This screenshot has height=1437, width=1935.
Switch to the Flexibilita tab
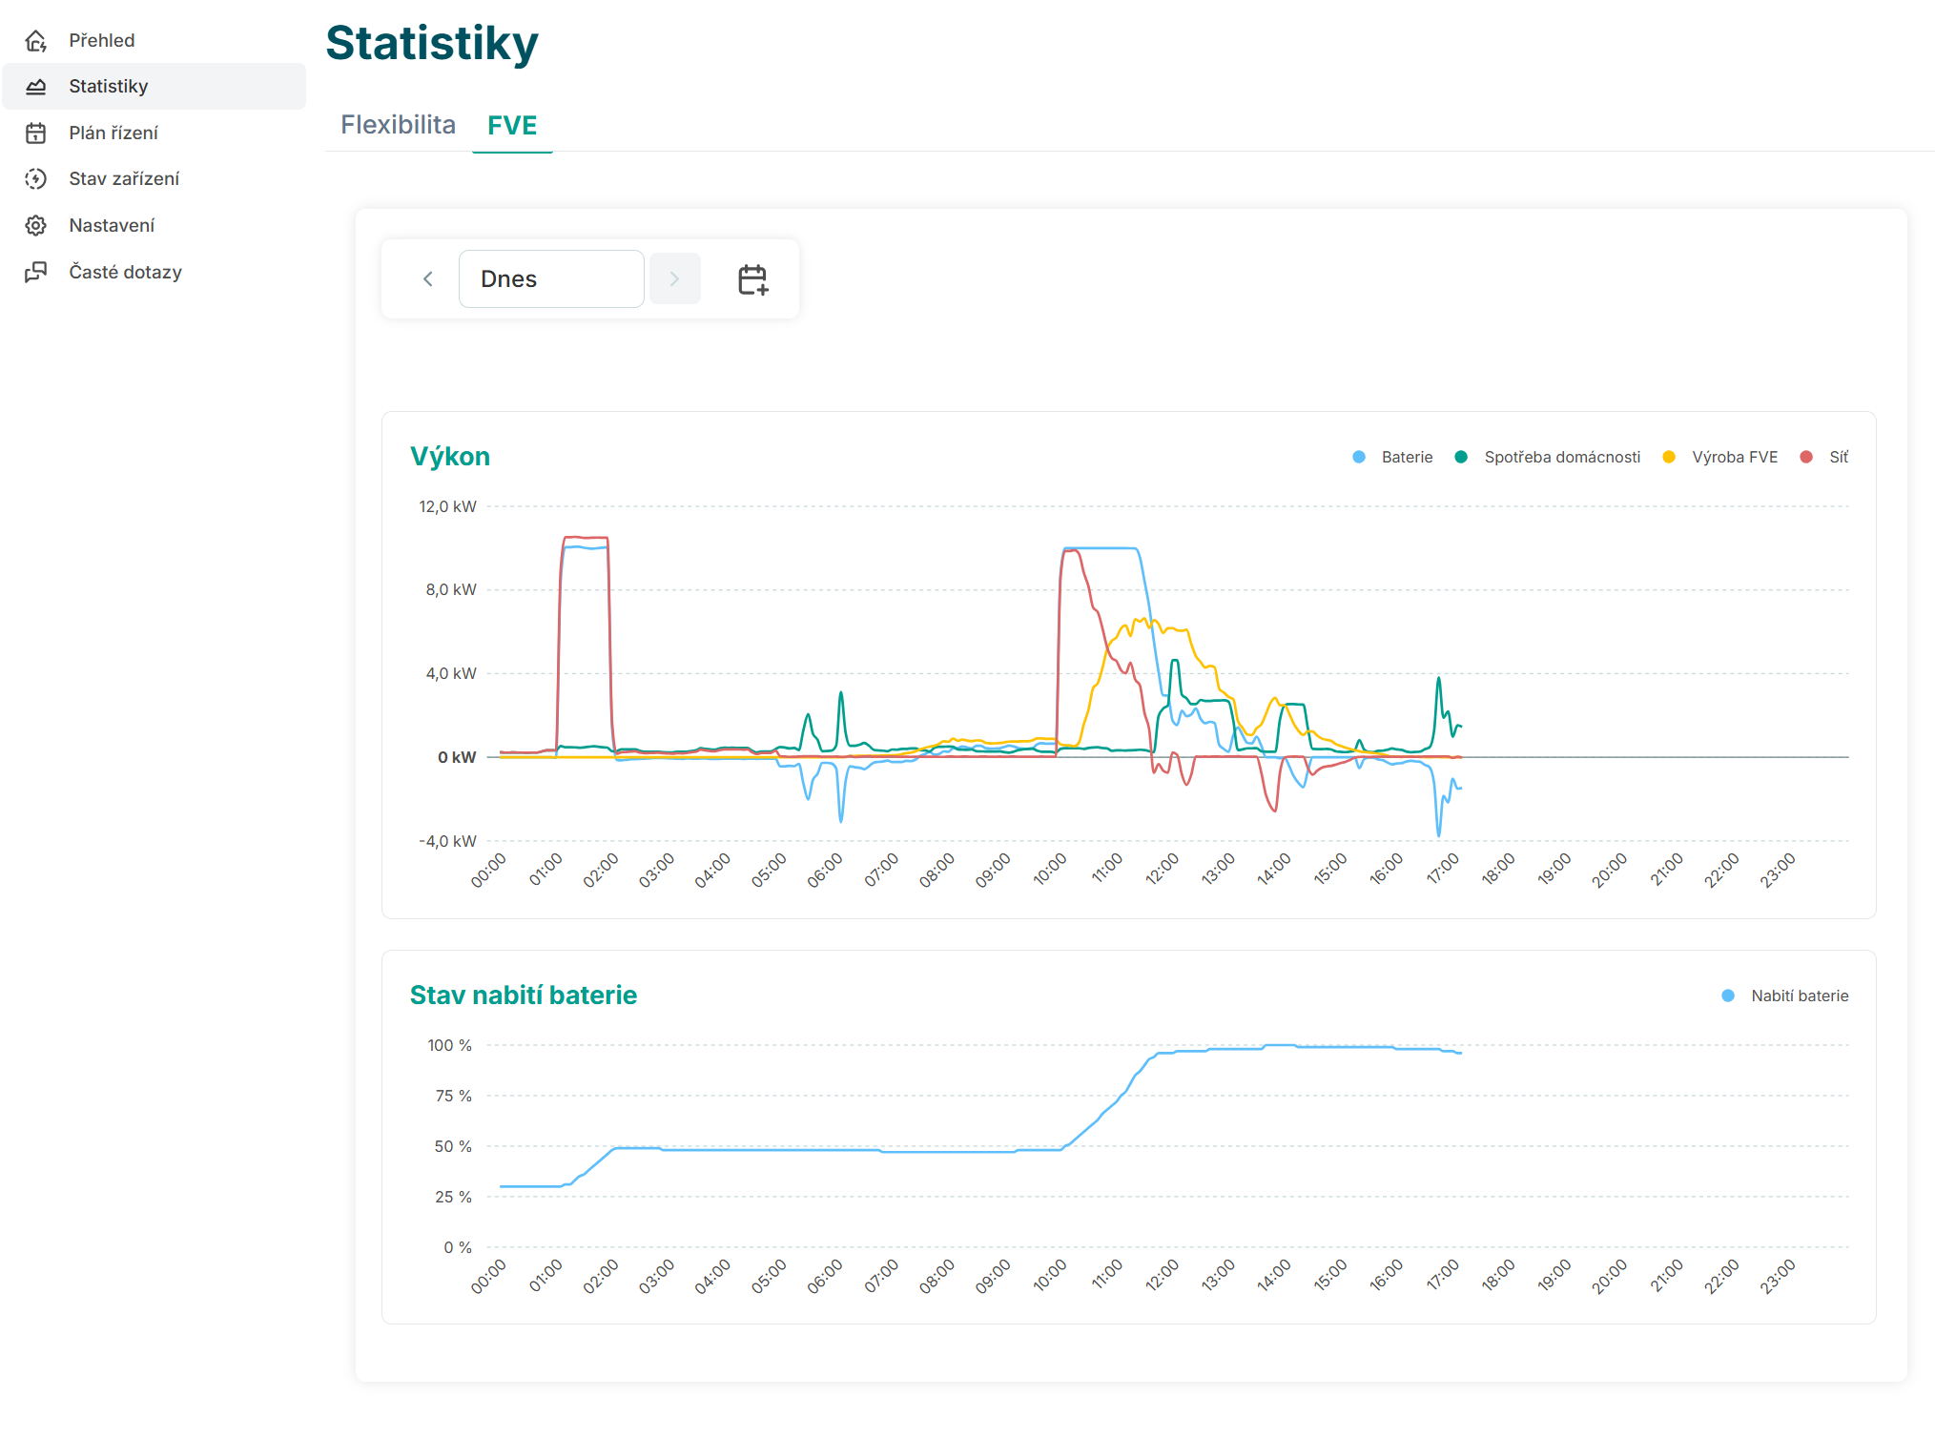tap(398, 125)
